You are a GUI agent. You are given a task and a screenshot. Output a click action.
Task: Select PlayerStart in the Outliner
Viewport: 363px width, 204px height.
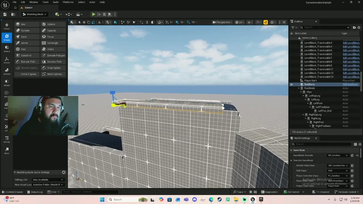(x=310, y=81)
